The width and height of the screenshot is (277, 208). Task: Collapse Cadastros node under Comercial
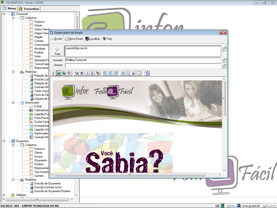[x=13, y=18]
